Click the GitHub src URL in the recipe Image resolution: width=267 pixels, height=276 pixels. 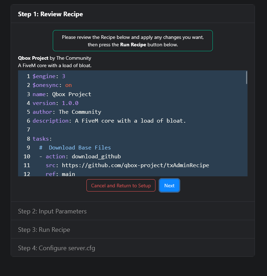(135, 165)
